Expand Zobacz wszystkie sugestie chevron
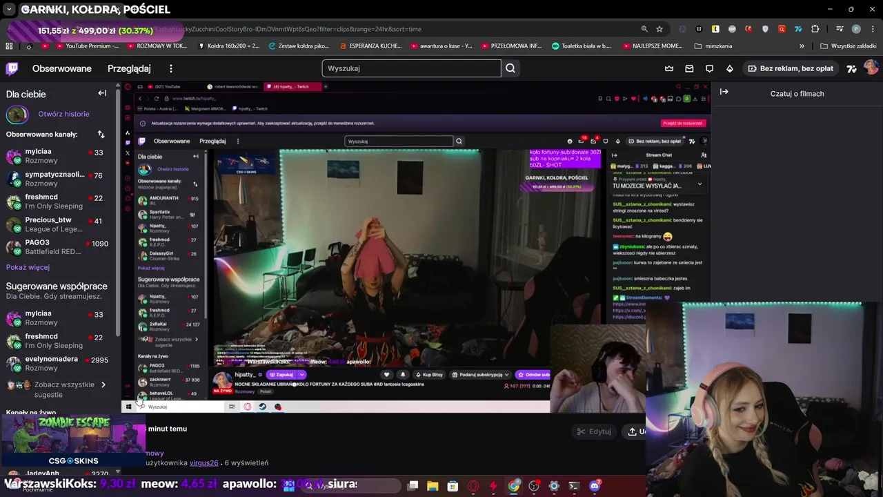This screenshot has height=497, width=883. coord(103,384)
